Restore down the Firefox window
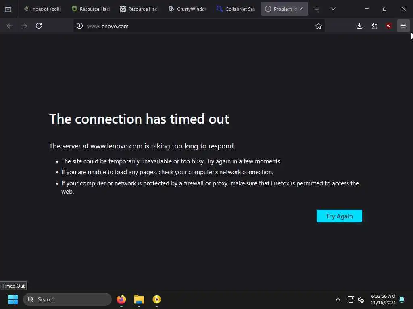 (385, 9)
